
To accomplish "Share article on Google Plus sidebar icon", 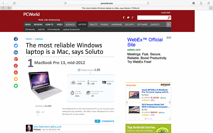I will tap(16, 59).
